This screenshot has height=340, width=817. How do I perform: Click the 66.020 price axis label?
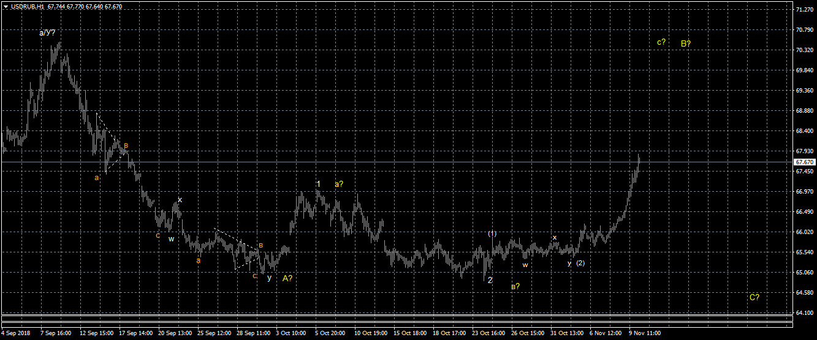(x=804, y=232)
